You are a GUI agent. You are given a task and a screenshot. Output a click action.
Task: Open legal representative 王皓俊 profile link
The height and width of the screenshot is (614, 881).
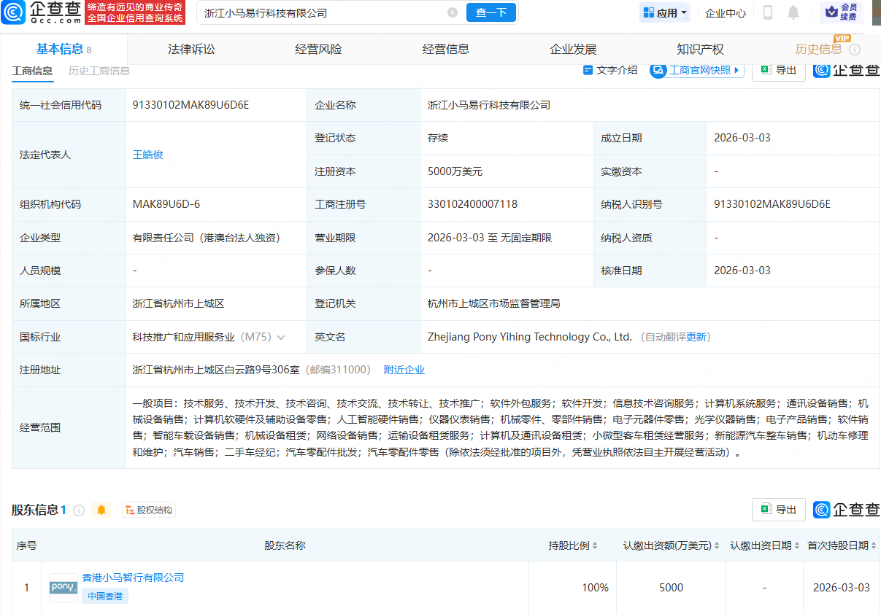[x=148, y=154]
